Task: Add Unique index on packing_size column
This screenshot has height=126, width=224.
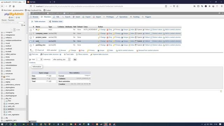Action: coord(125,45)
